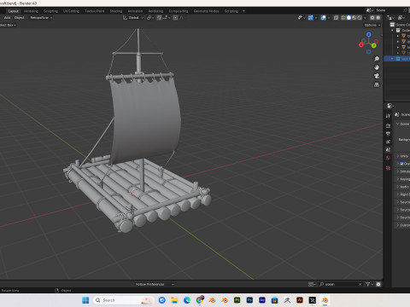Open Google Chrome from the taskbar
Image resolution: width=410 pixels, height=307 pixels.
[x=200, y=300]
